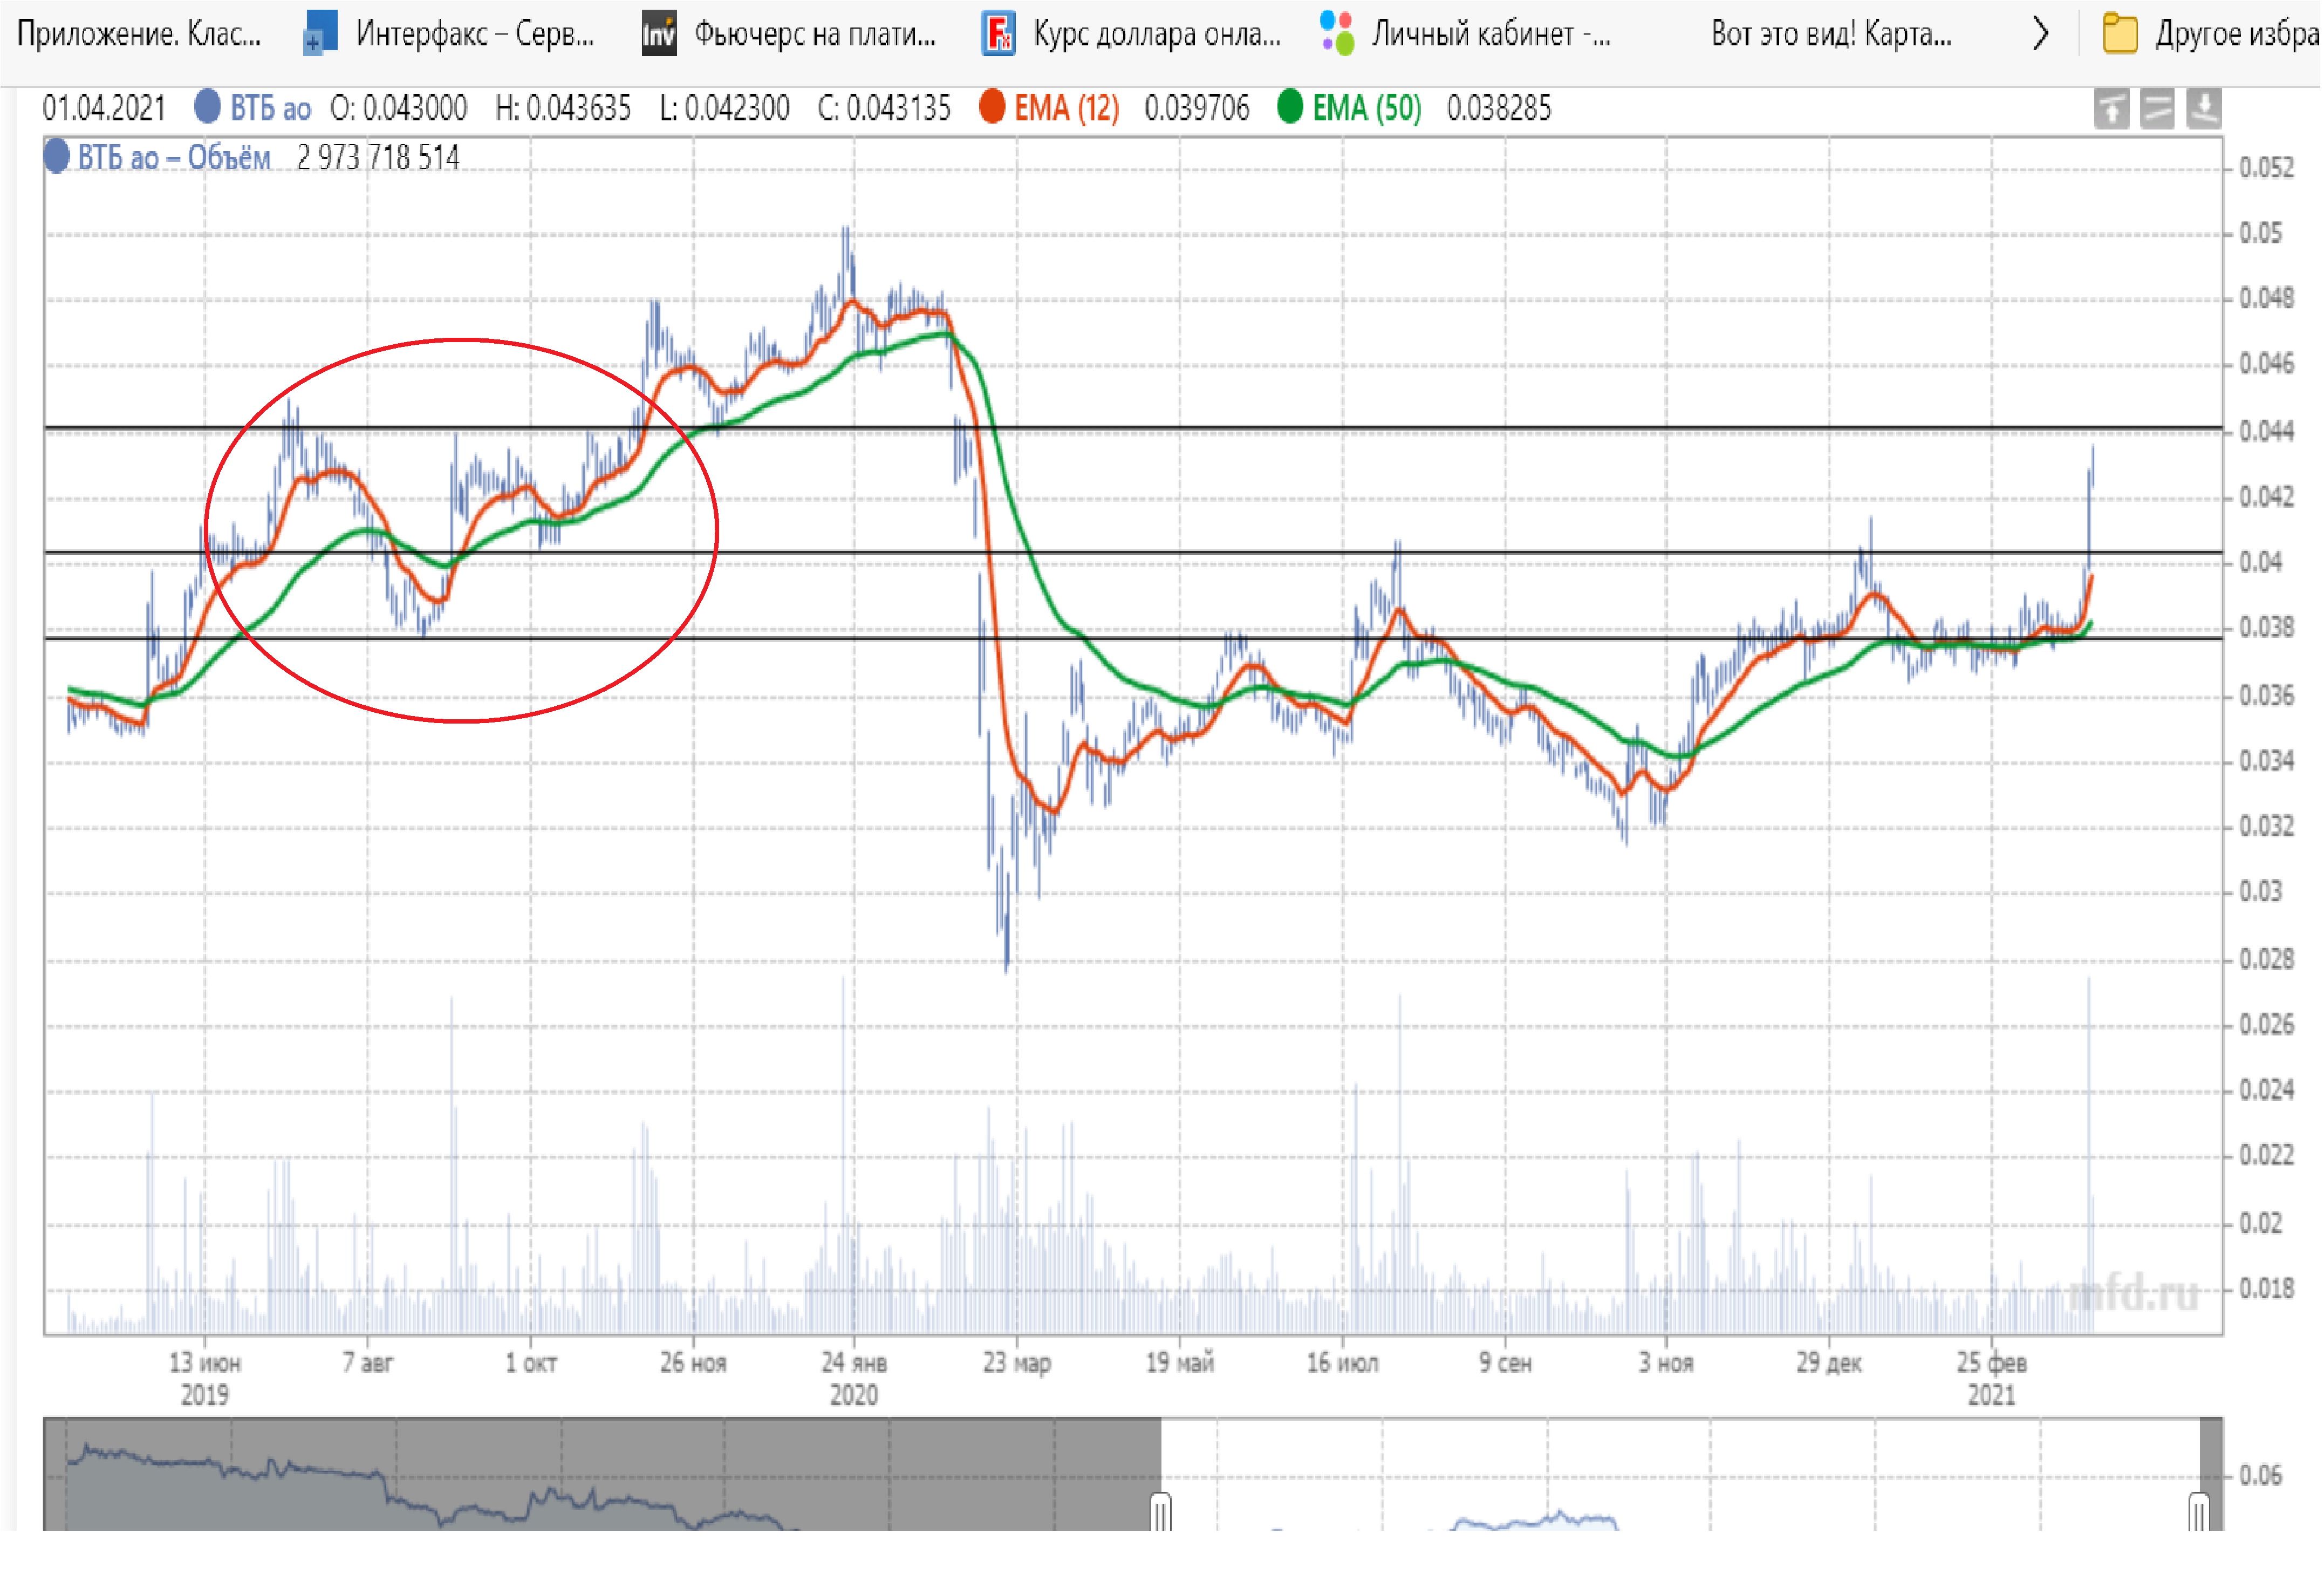
Task: Click the 13 июн 2019 axis label
Action: [x=205, y=1378]
